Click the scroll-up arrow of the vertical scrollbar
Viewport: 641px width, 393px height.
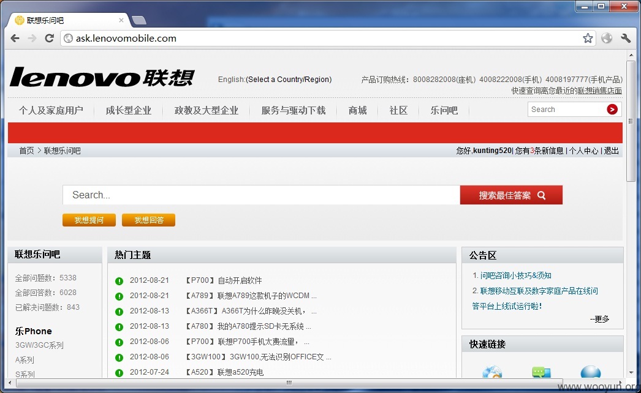(631, 54)
